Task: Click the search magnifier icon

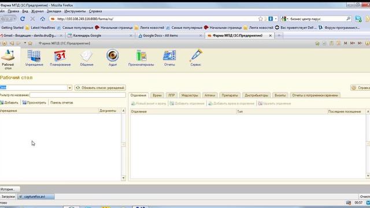Action: 348,18
